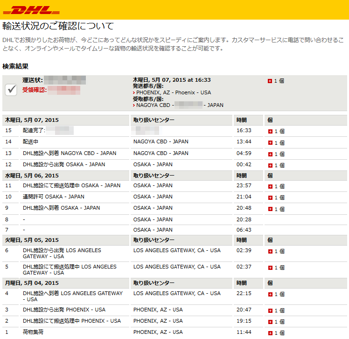Expand pieces for row 13 arrival at NAGOYA CBD
Viewport: 349px width, 339px height.
pyautogui.click(x=270, y=154)
